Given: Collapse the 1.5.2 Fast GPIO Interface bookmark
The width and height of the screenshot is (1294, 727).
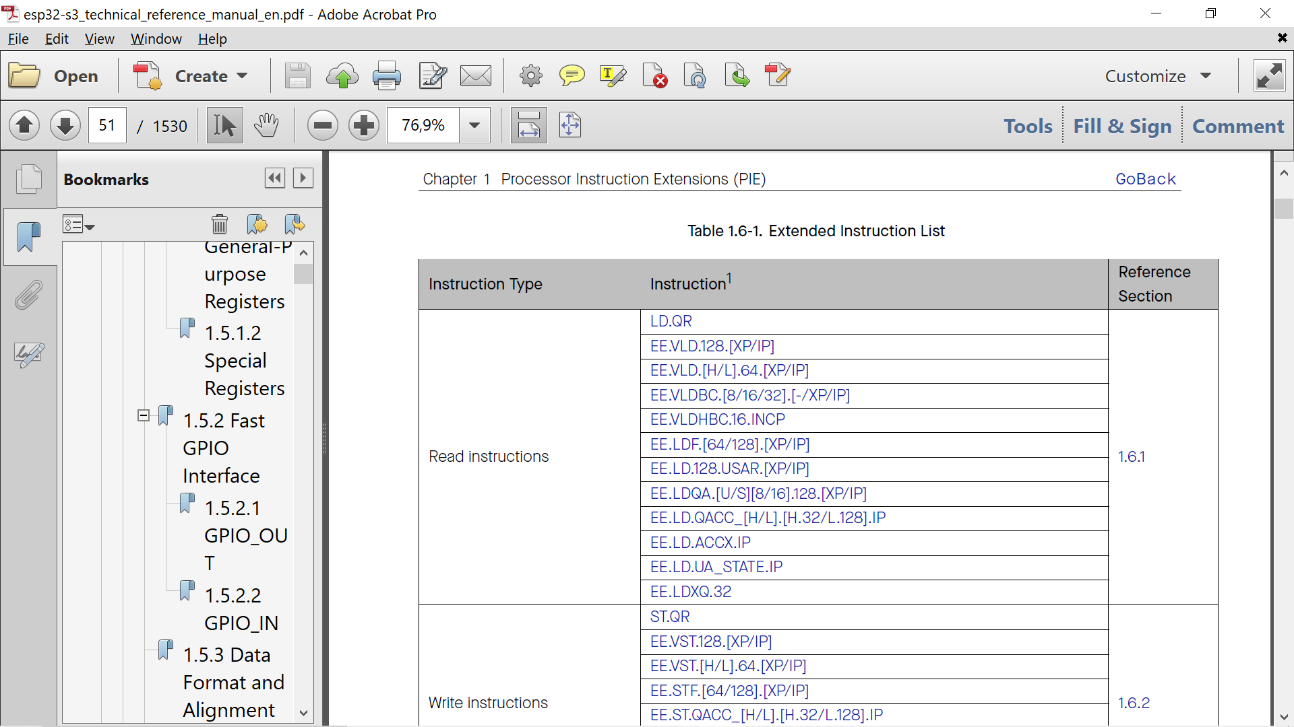Looking at the screenshot, I should point(144,415).
